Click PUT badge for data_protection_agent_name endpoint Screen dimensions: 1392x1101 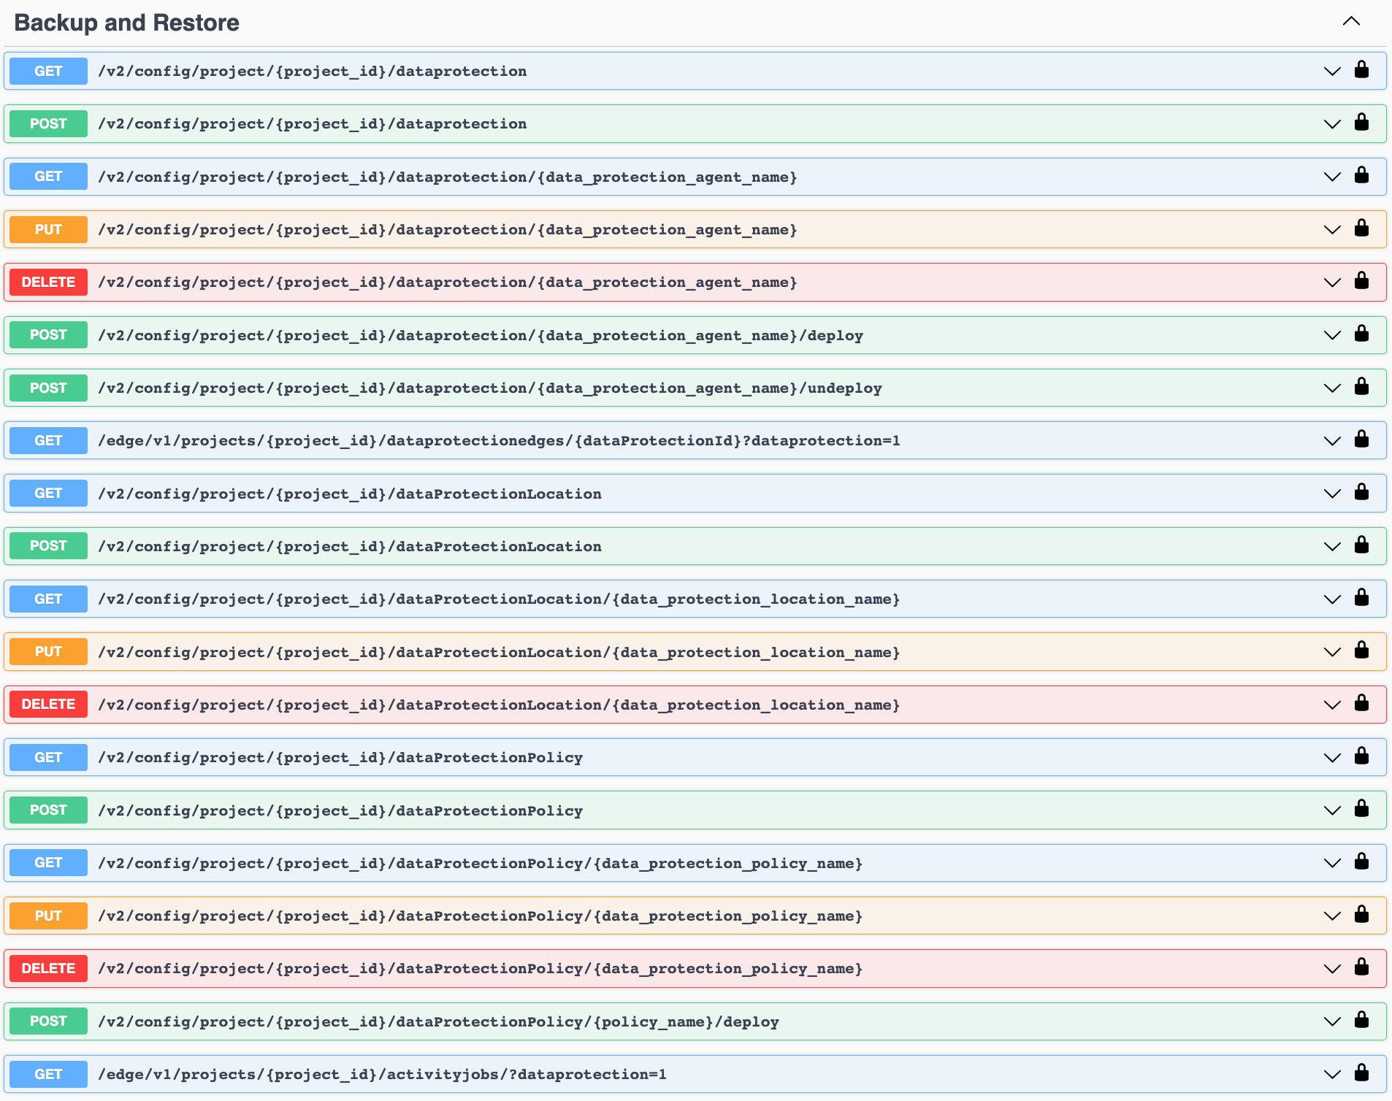click(48, 229)
